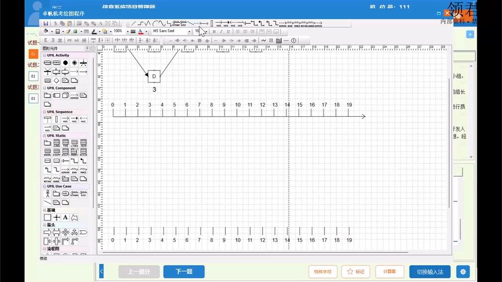Toggle left text alignment

(238, 32)
